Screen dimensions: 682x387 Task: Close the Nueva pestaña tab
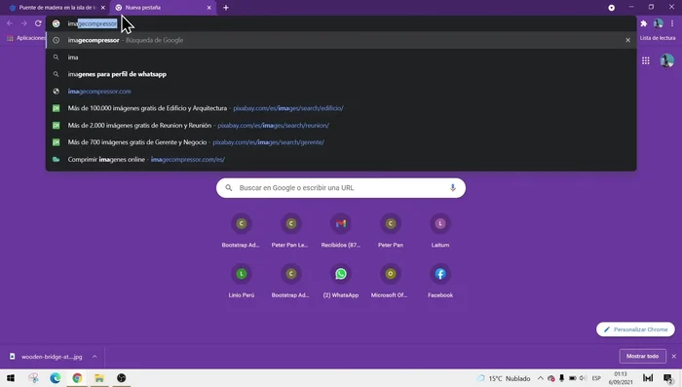point(208,8)
